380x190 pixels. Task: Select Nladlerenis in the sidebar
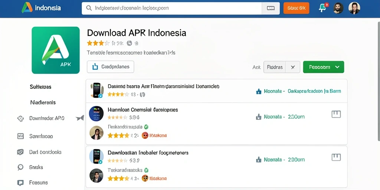point(43,102)
